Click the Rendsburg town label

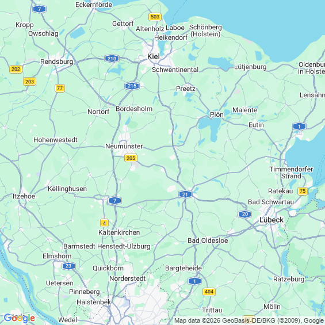tap(57, 62)
